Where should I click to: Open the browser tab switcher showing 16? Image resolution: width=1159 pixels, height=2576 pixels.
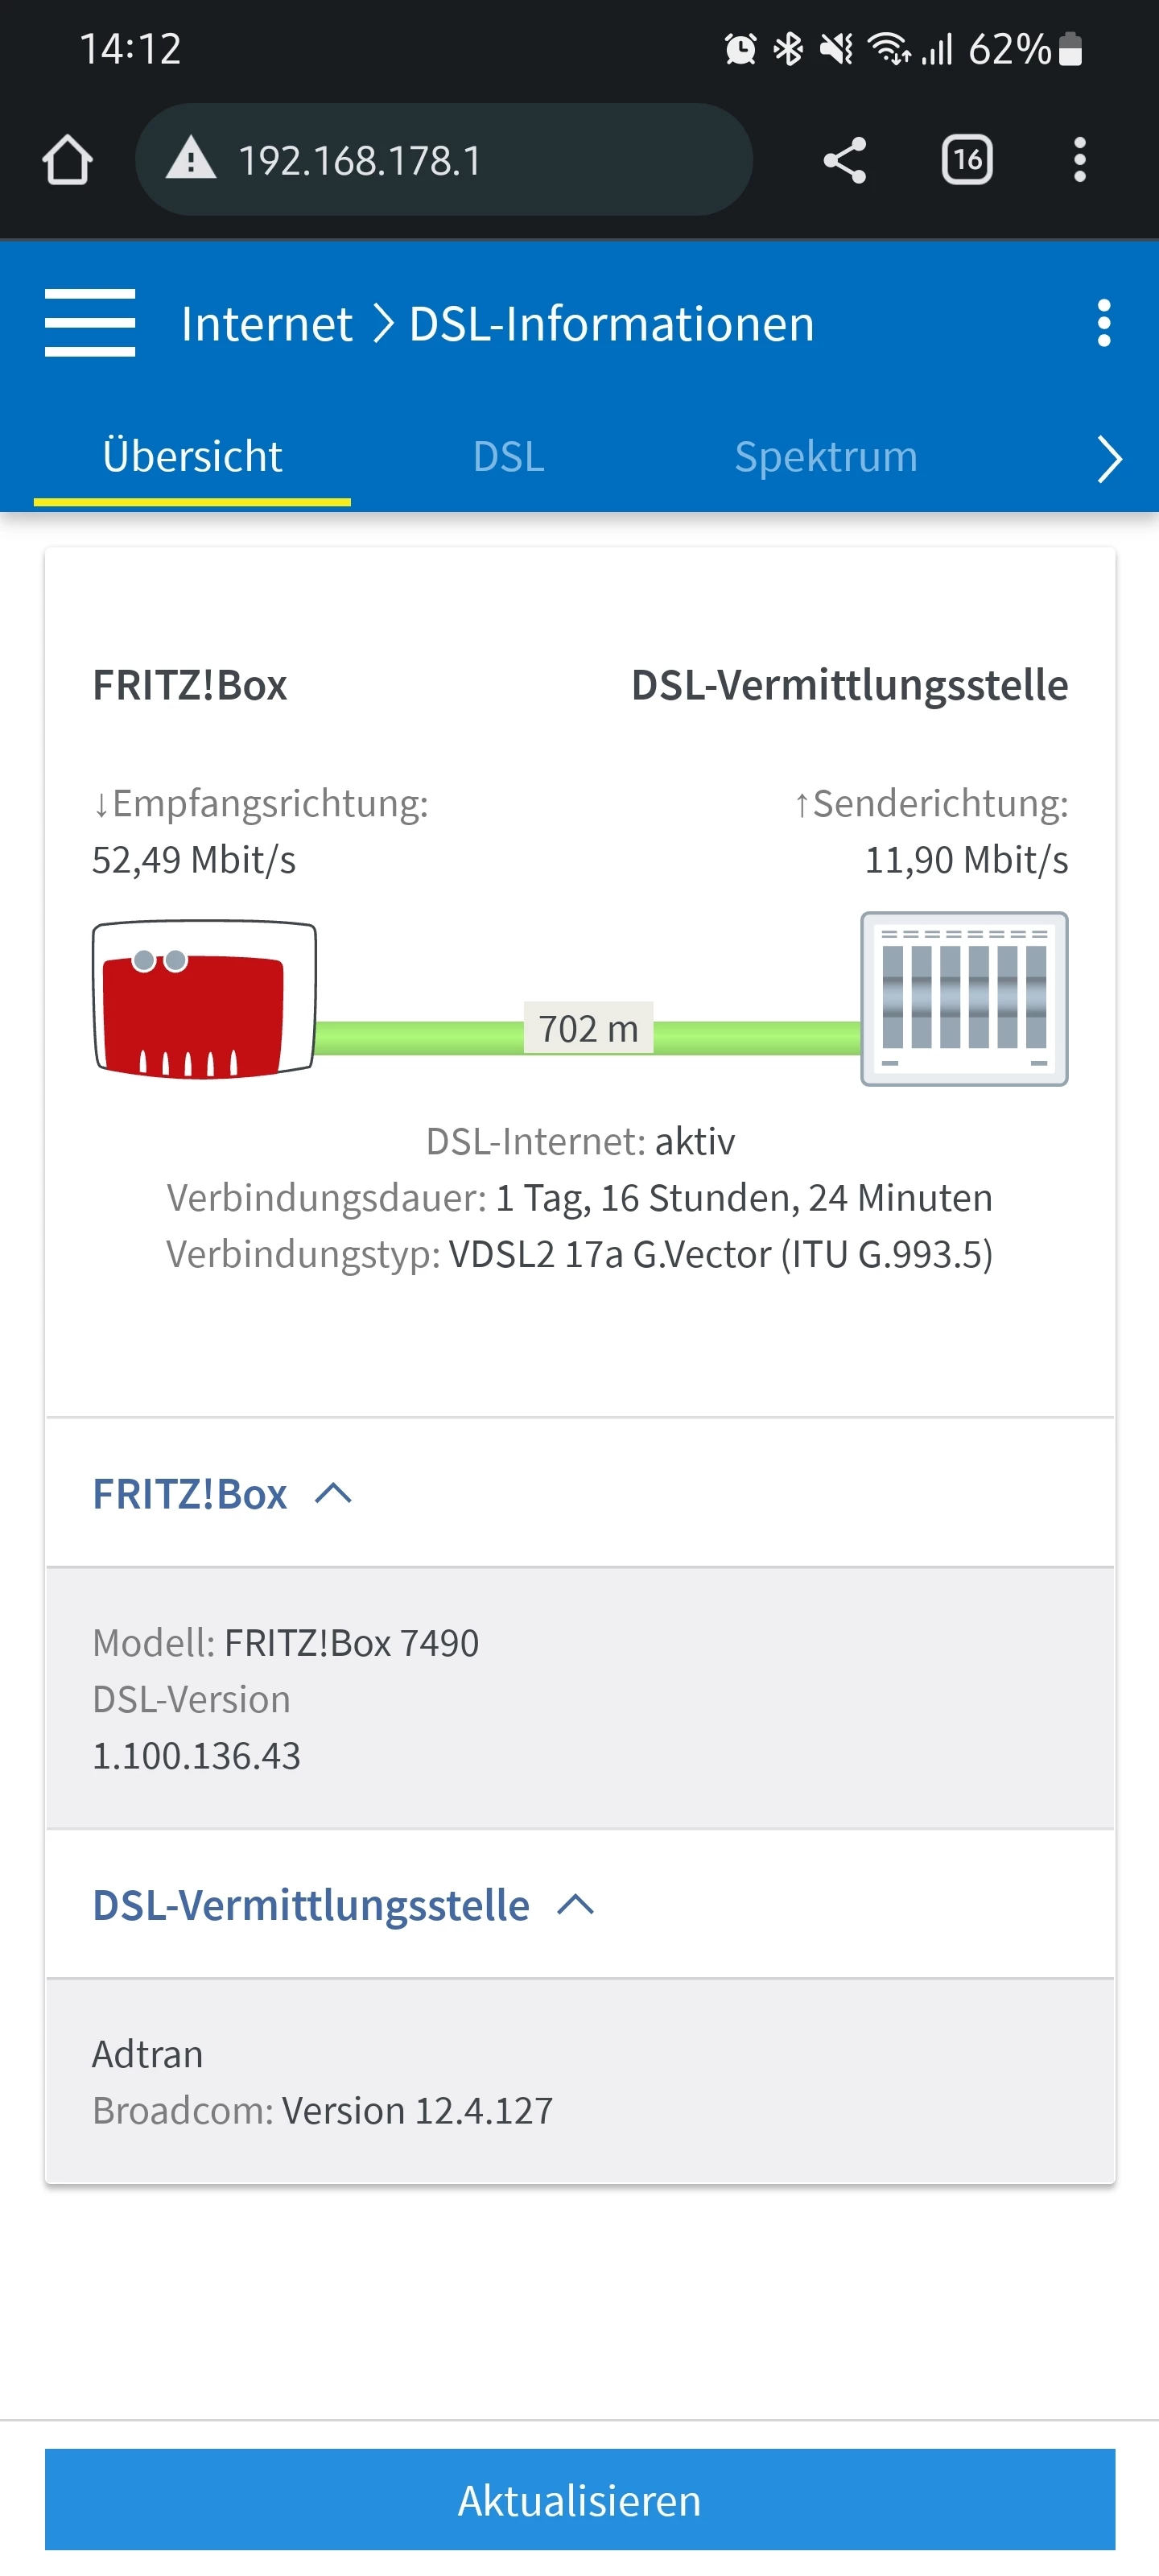(966, 160)
